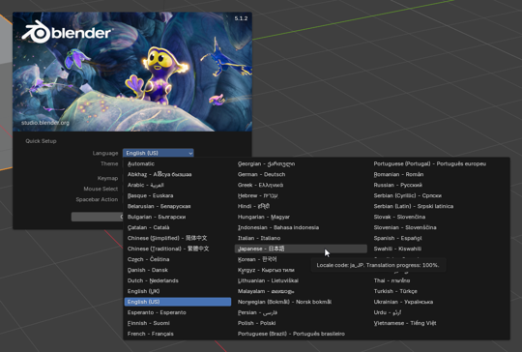Select Japanese language entry
522x352 pixels.
(x=301, y=249)
